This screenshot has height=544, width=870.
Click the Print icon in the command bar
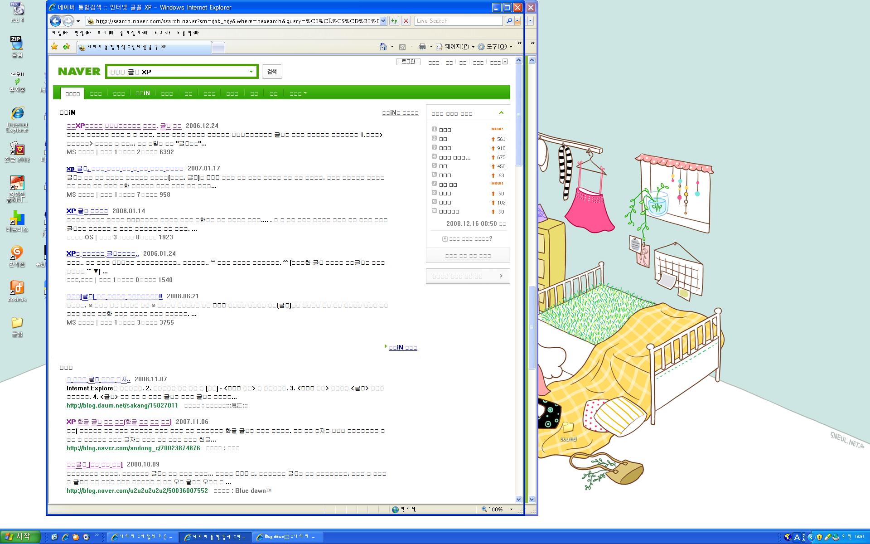[422, 47]
